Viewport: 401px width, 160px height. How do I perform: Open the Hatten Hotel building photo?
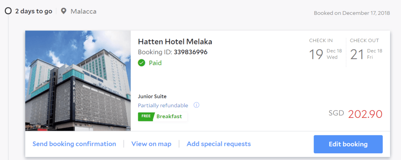78,81
